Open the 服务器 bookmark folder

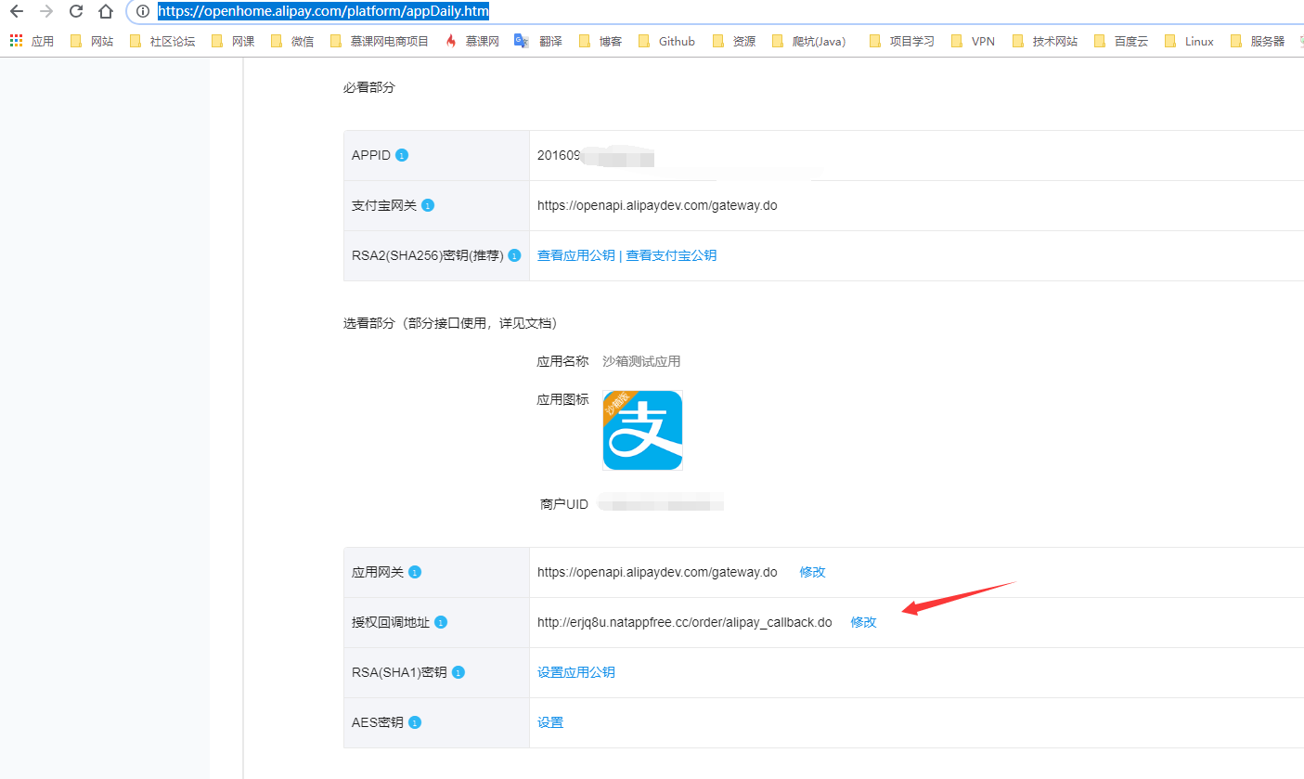point(1258,41)
